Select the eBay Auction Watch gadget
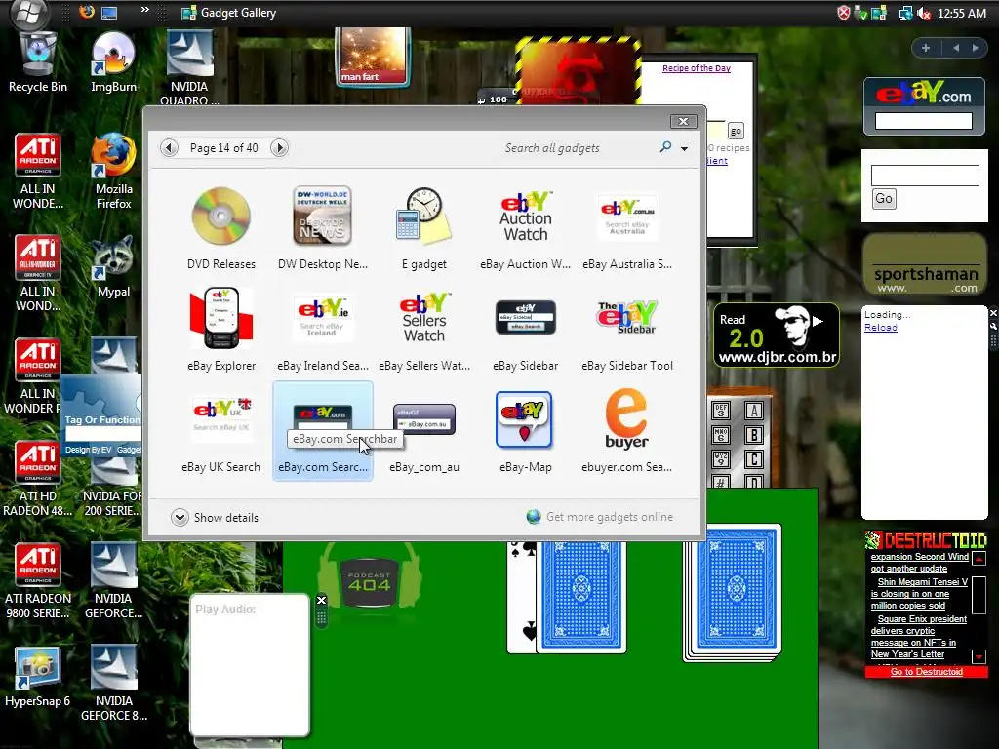This screenshot has width=999, height=749. tap(525, 228)
